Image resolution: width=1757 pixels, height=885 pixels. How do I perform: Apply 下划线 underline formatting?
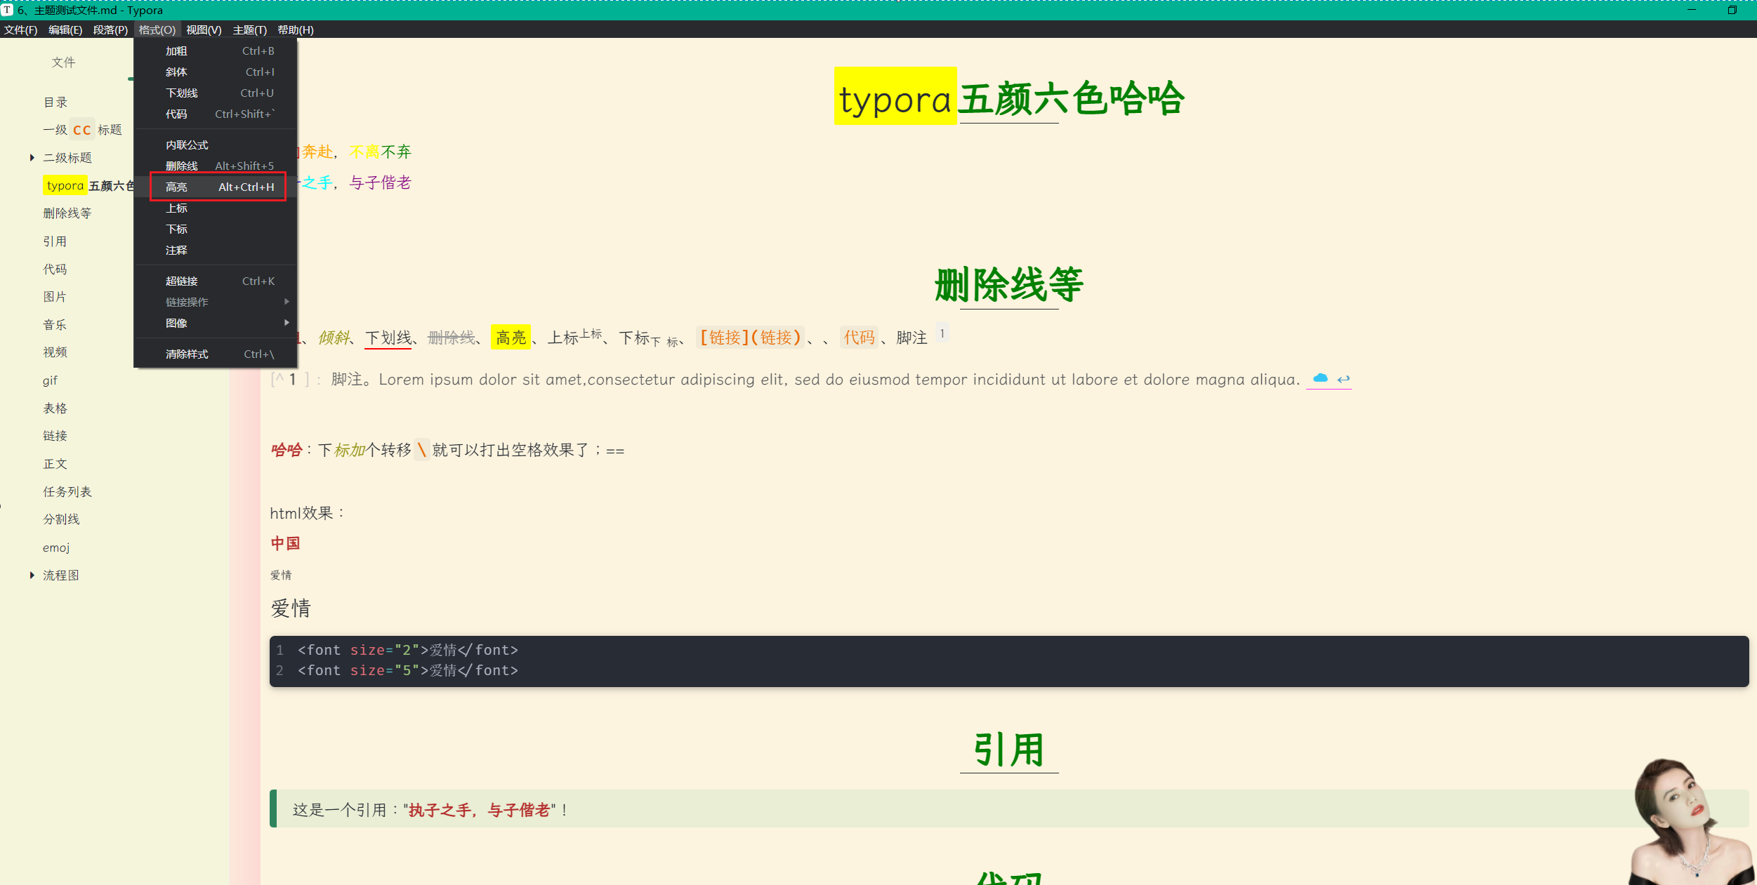[216, 93]
